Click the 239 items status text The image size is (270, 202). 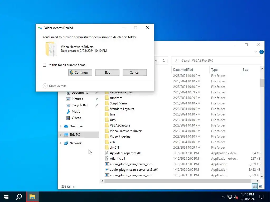[x=68, y=186]
